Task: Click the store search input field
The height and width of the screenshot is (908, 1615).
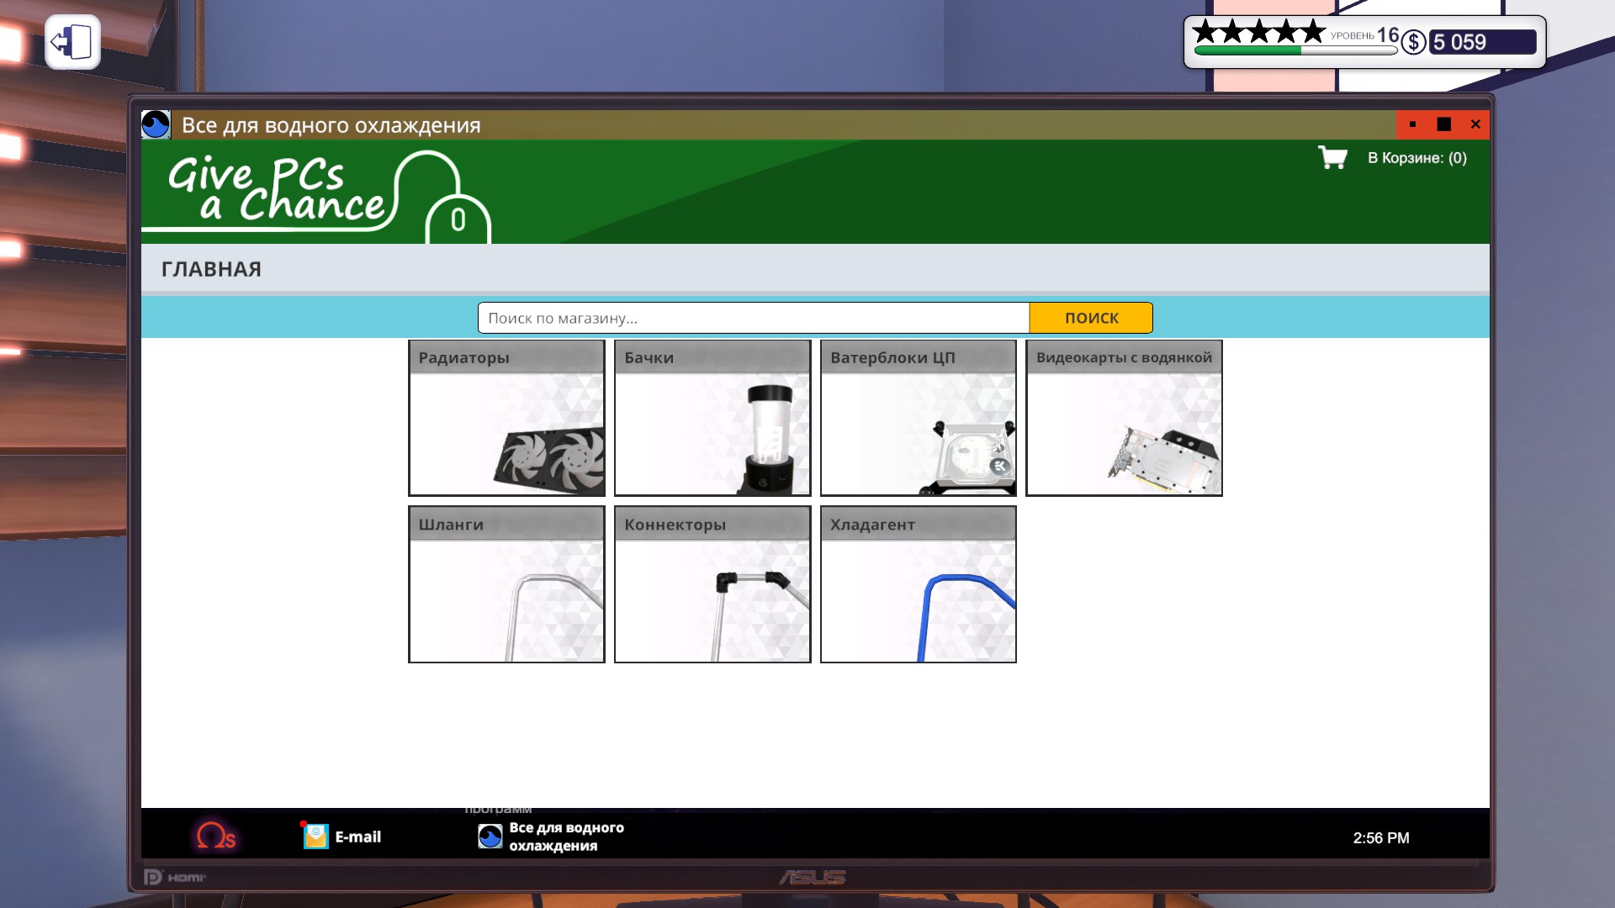Action: [x=753, y=318]
